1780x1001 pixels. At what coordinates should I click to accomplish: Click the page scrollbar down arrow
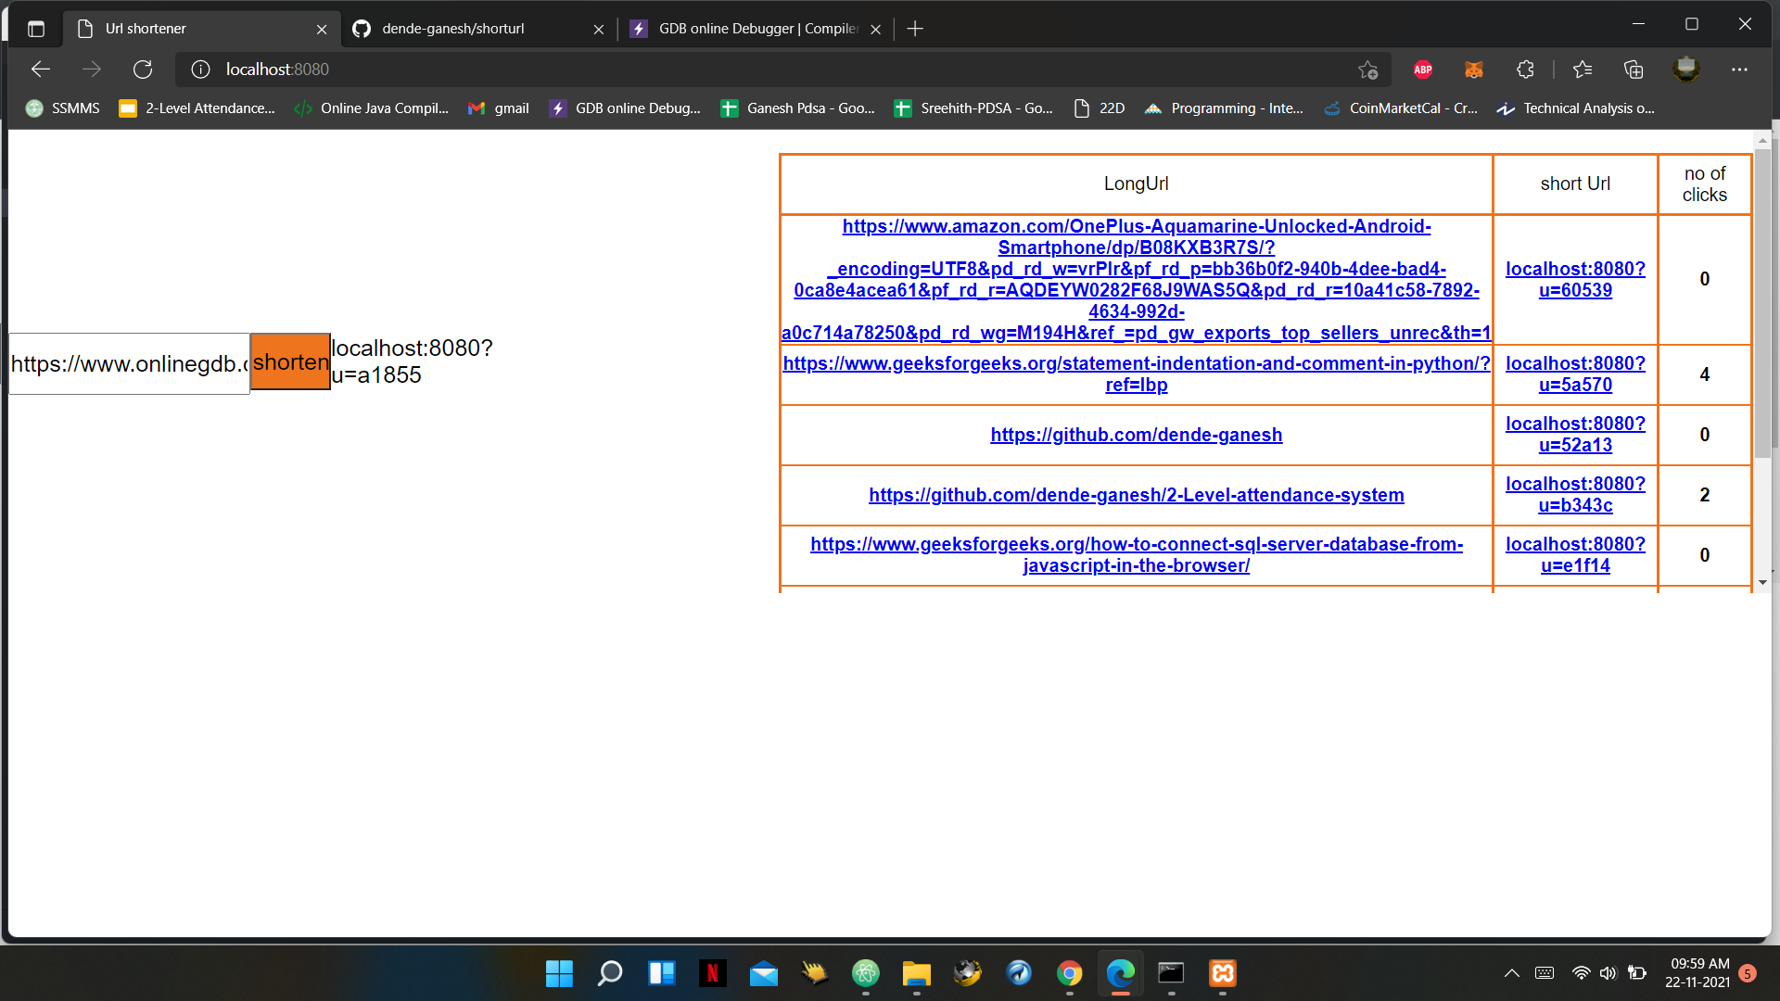click(x=1764, y=582)
